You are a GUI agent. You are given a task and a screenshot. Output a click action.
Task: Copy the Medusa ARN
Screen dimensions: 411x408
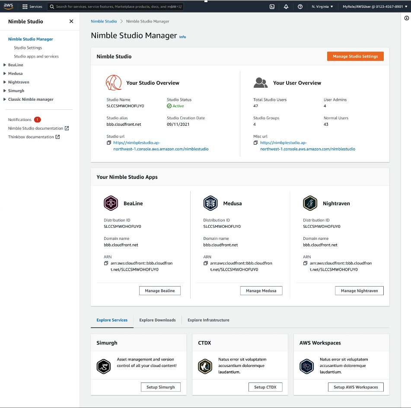click(206, 263)
